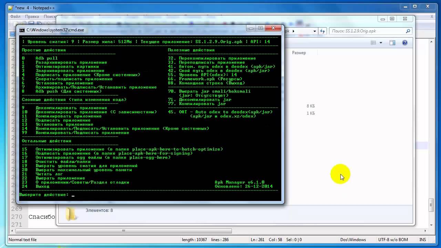This screenshot has width=441, height=248.
Task: Click 'Оптимизировать картинки' option in cmd
Action: coord(67,66)
